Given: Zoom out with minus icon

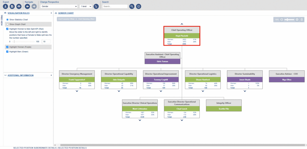Looking at the screenshot, I should [x=282, y=19].
